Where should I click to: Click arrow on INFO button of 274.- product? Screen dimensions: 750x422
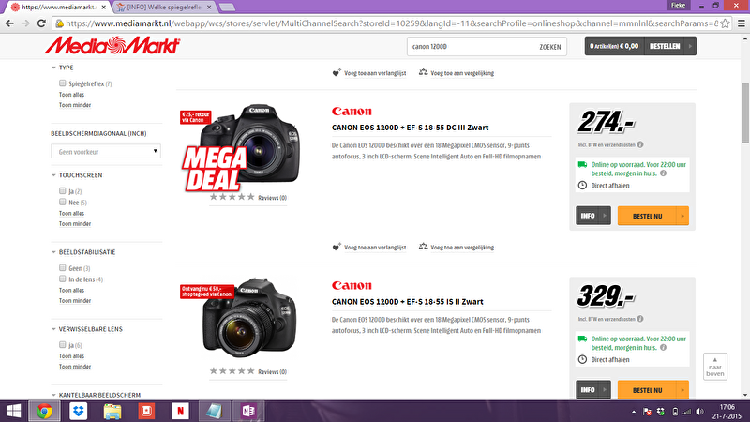605,216
